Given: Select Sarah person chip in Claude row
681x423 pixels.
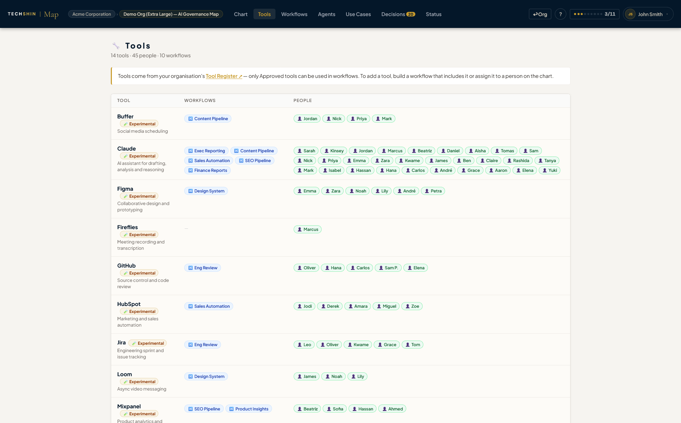Looking at the screenshot, I should click(x=306, y=151).
